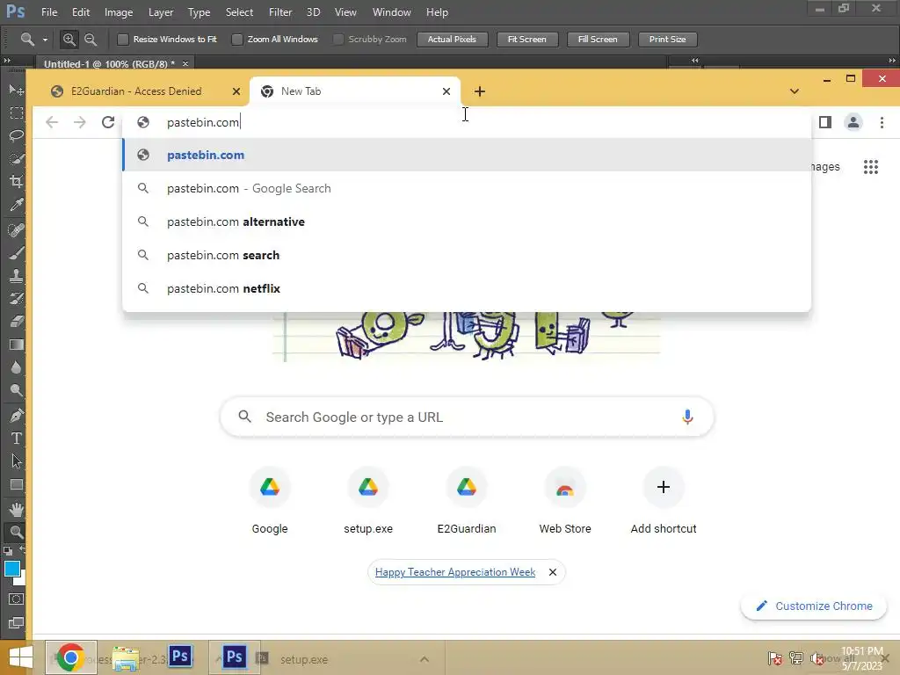Open the Google apps grid icon
900x675 pixels.
[x=871, y=167]
